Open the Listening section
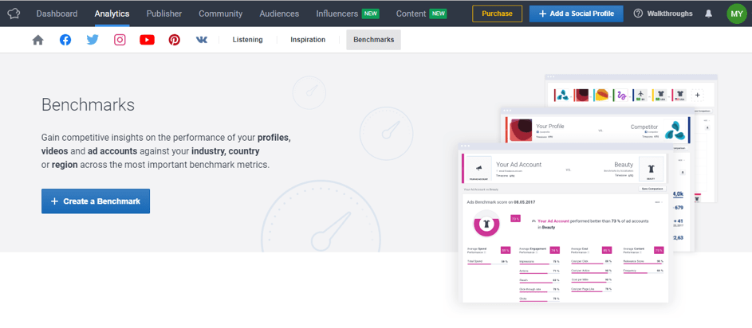 coord(247,40)
